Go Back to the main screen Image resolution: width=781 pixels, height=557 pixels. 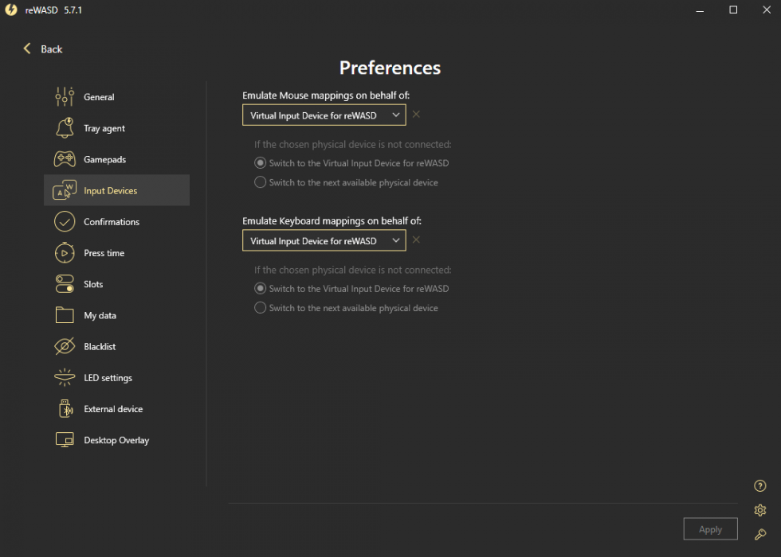click(x=43, y=49)
